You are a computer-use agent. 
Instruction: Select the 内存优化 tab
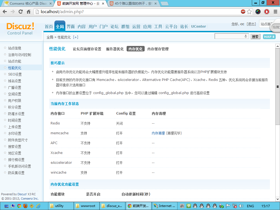coord(135,49)
